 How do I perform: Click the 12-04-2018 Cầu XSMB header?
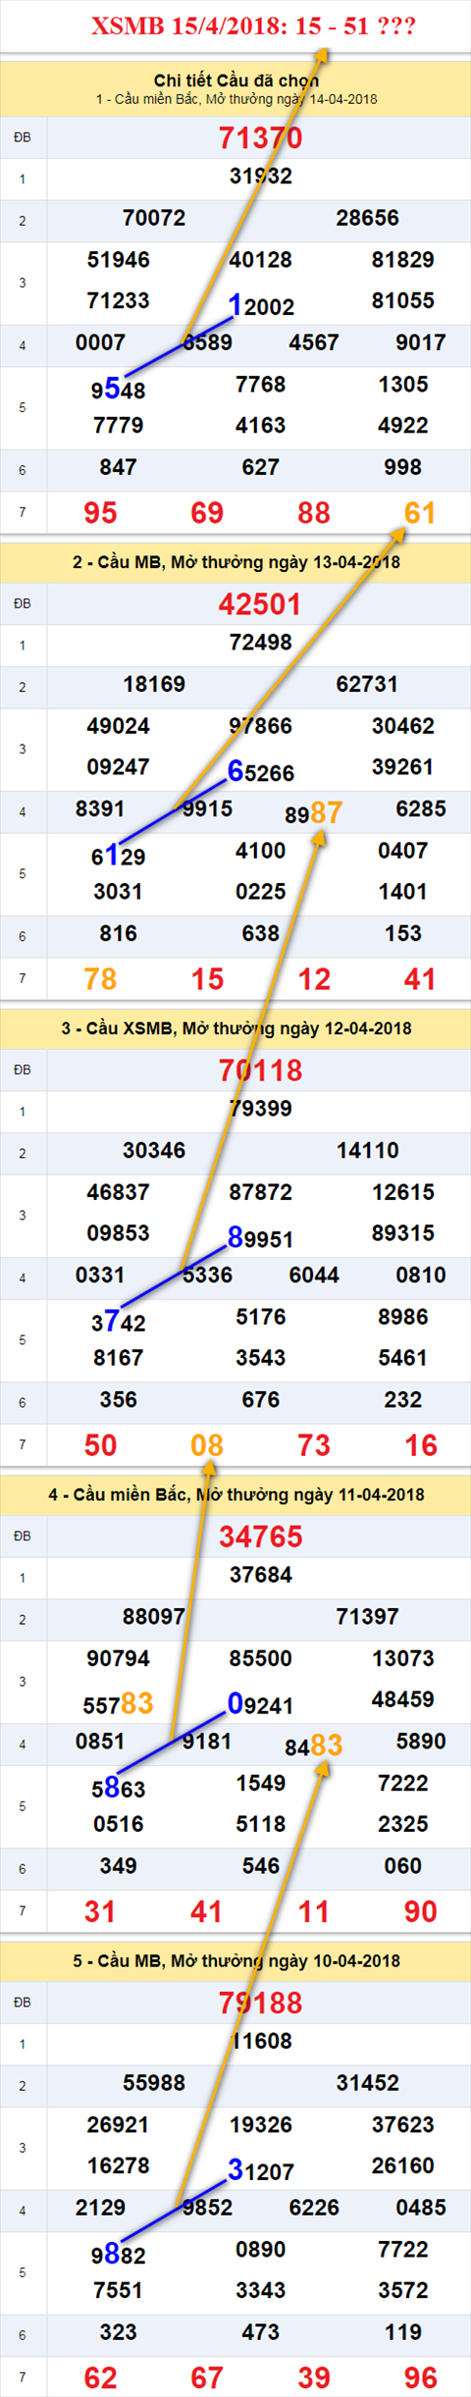(235, 1028)
